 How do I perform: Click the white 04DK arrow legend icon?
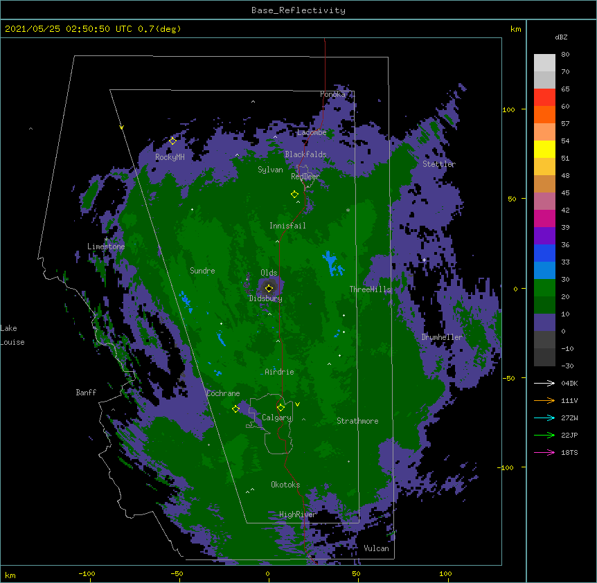tap(544, 383)
